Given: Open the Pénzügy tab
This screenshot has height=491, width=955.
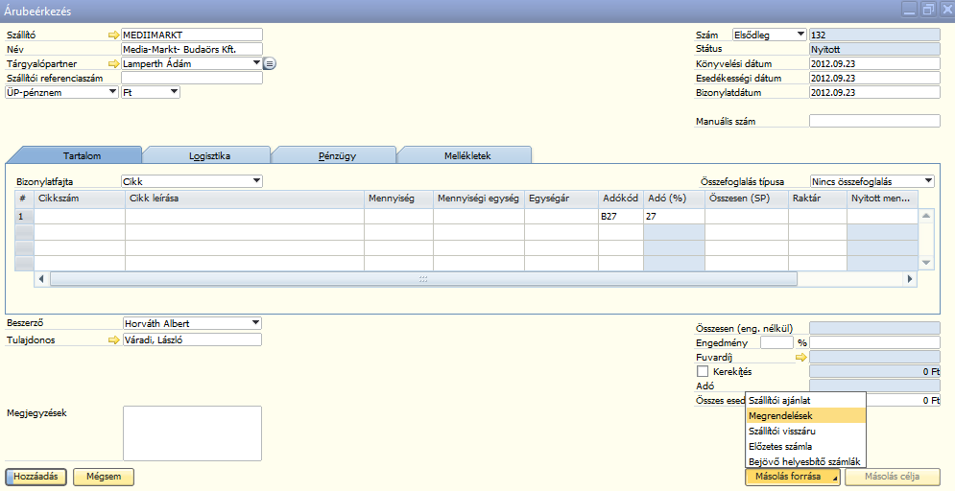Looking at the screenshot, I should [x=337, y=155].
